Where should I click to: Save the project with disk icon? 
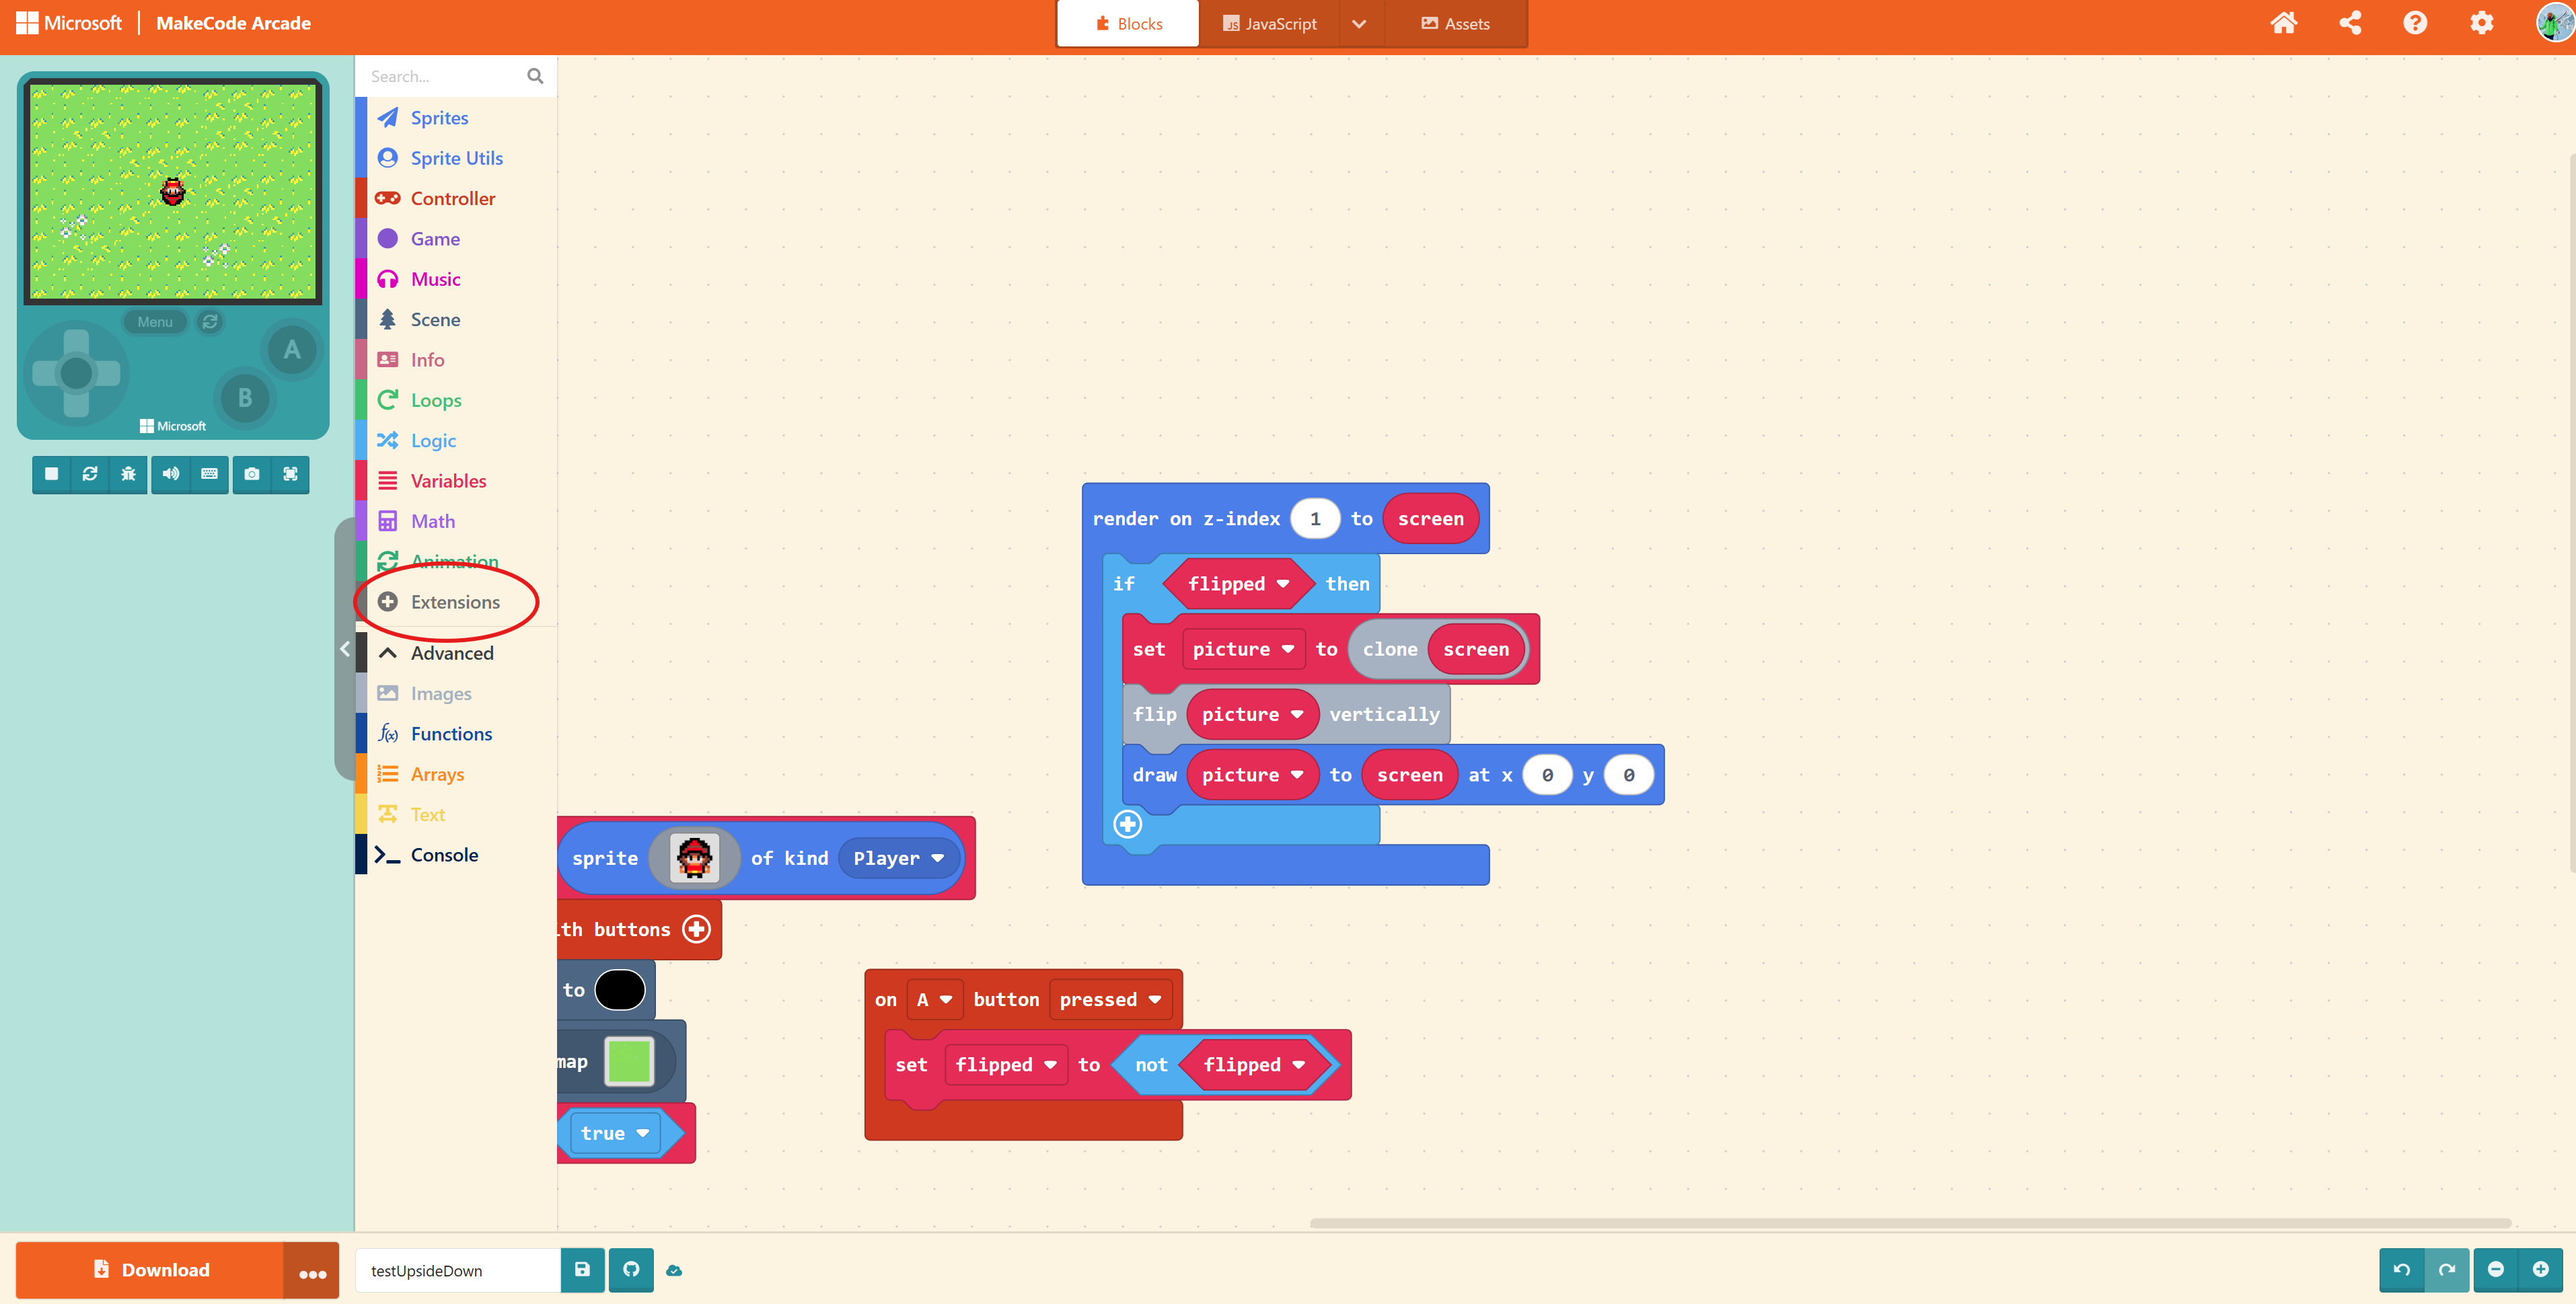click(582, 1269)
